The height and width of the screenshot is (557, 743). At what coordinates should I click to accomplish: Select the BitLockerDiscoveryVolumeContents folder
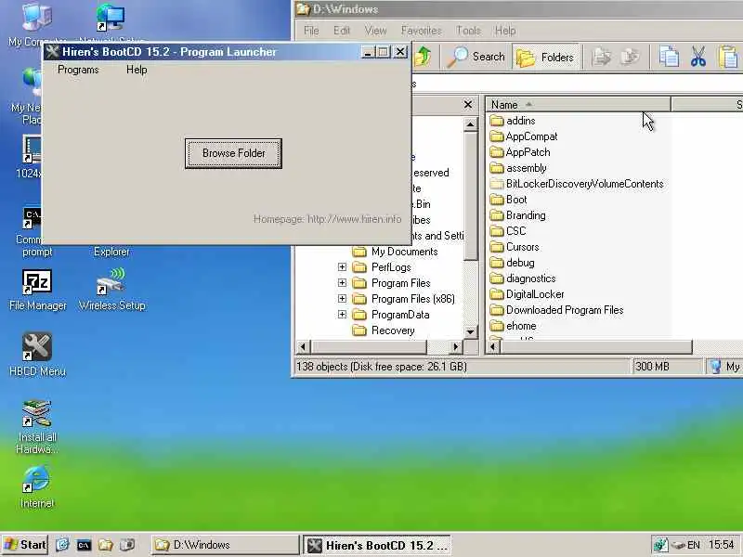coord(576,184)
